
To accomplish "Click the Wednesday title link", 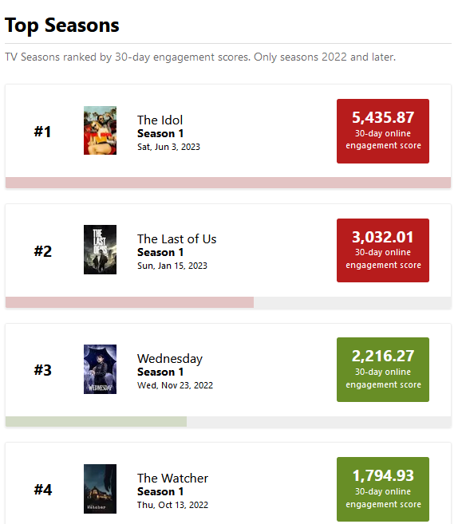I will pyautogui.click(x=170, y=359).
